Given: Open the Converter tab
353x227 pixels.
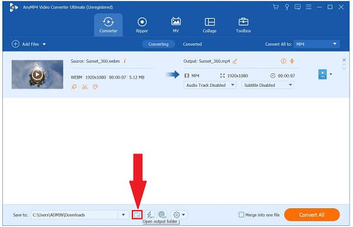Looking at the screenshot, I should 108,25.
